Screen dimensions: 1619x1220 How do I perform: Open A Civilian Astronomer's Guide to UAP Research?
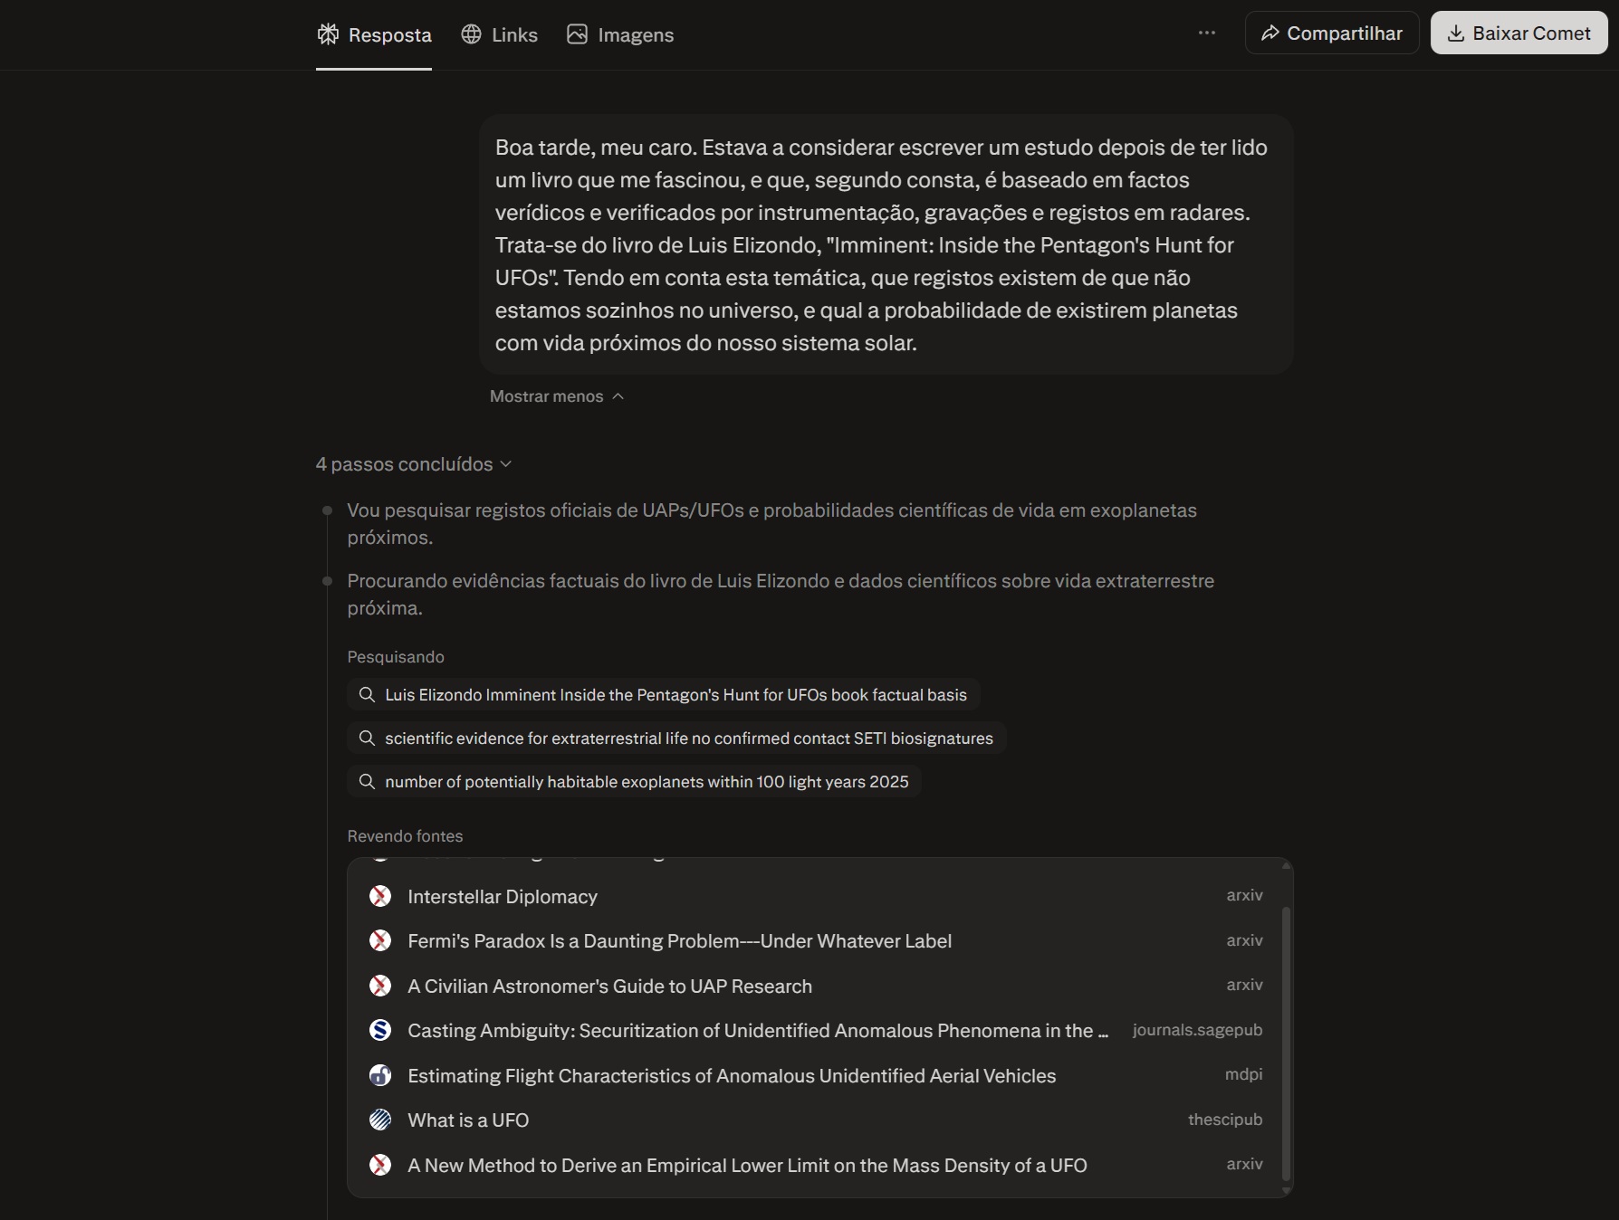609,986
